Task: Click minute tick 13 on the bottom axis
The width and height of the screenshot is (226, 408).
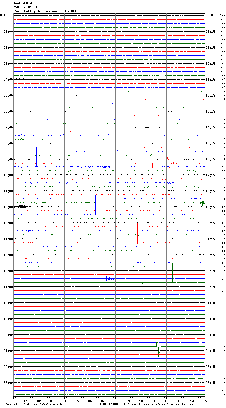Action: tap(179, 401)
